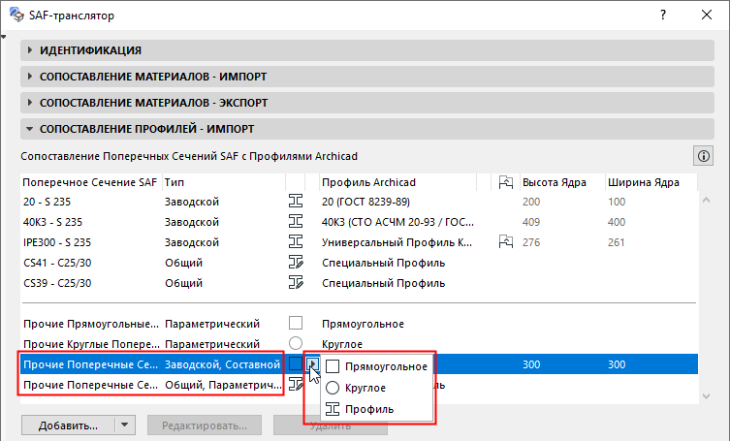Viewport: 730px width, 441px height.
Task: Click the Ширина Ядра column header
Action: click(651, 182)
